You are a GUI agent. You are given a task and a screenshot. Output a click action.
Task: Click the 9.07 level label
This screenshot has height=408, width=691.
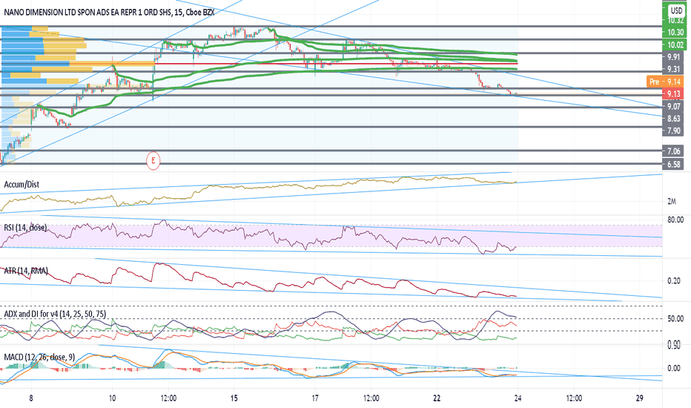[673, 106]
